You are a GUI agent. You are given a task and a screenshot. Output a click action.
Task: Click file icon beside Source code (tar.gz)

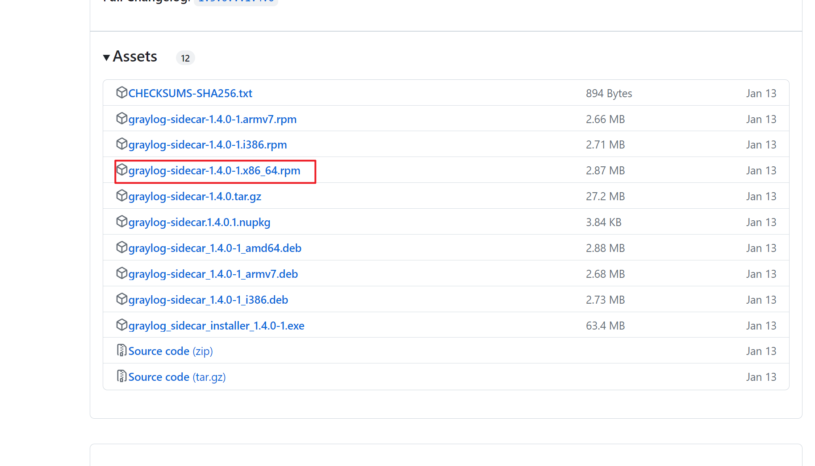point(121,376)
